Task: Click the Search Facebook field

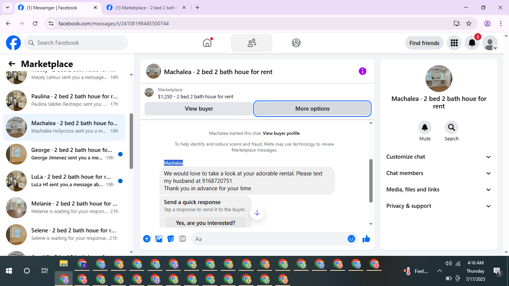Action: tap(76, 43)
